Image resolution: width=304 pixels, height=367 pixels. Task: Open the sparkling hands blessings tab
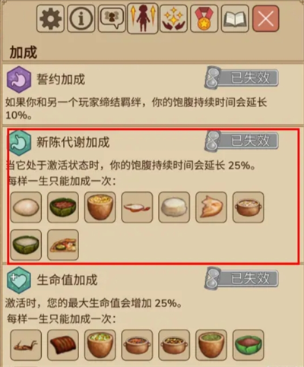click(173, 19)
